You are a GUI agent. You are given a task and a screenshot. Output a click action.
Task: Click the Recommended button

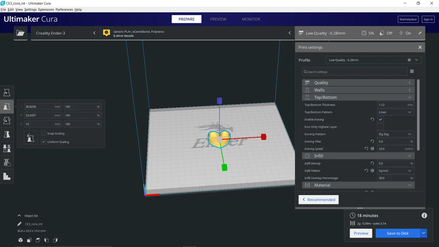318,200
